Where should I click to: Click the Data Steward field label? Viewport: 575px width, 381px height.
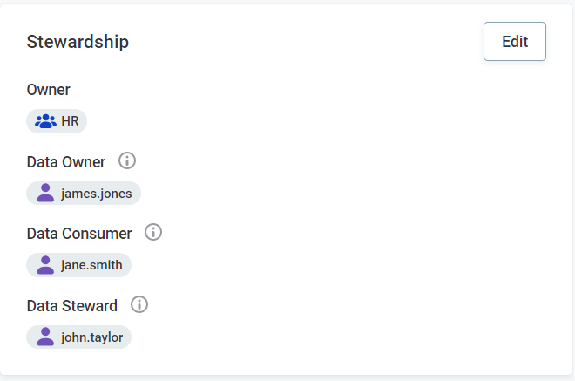click(x=72, y=305)
